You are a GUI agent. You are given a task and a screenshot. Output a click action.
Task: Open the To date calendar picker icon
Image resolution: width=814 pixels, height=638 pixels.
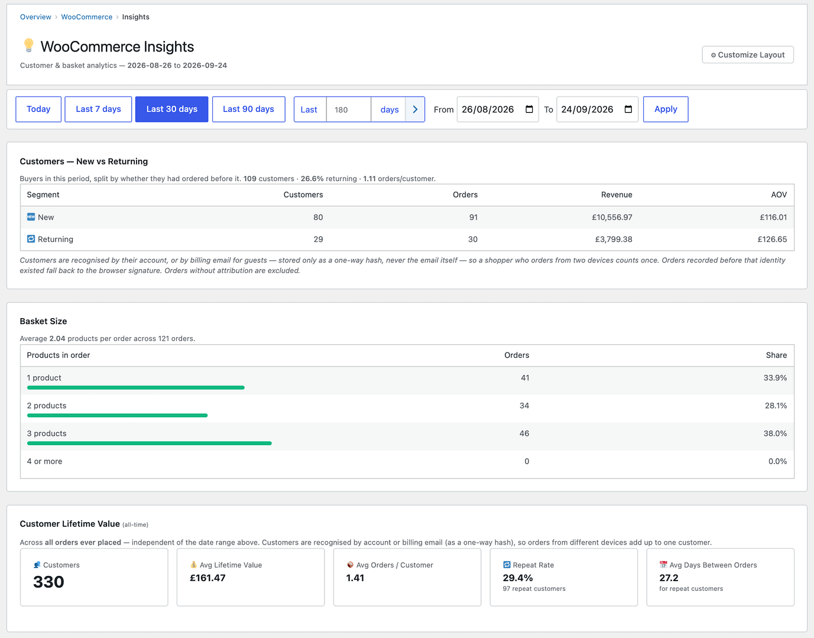[628, 109]
